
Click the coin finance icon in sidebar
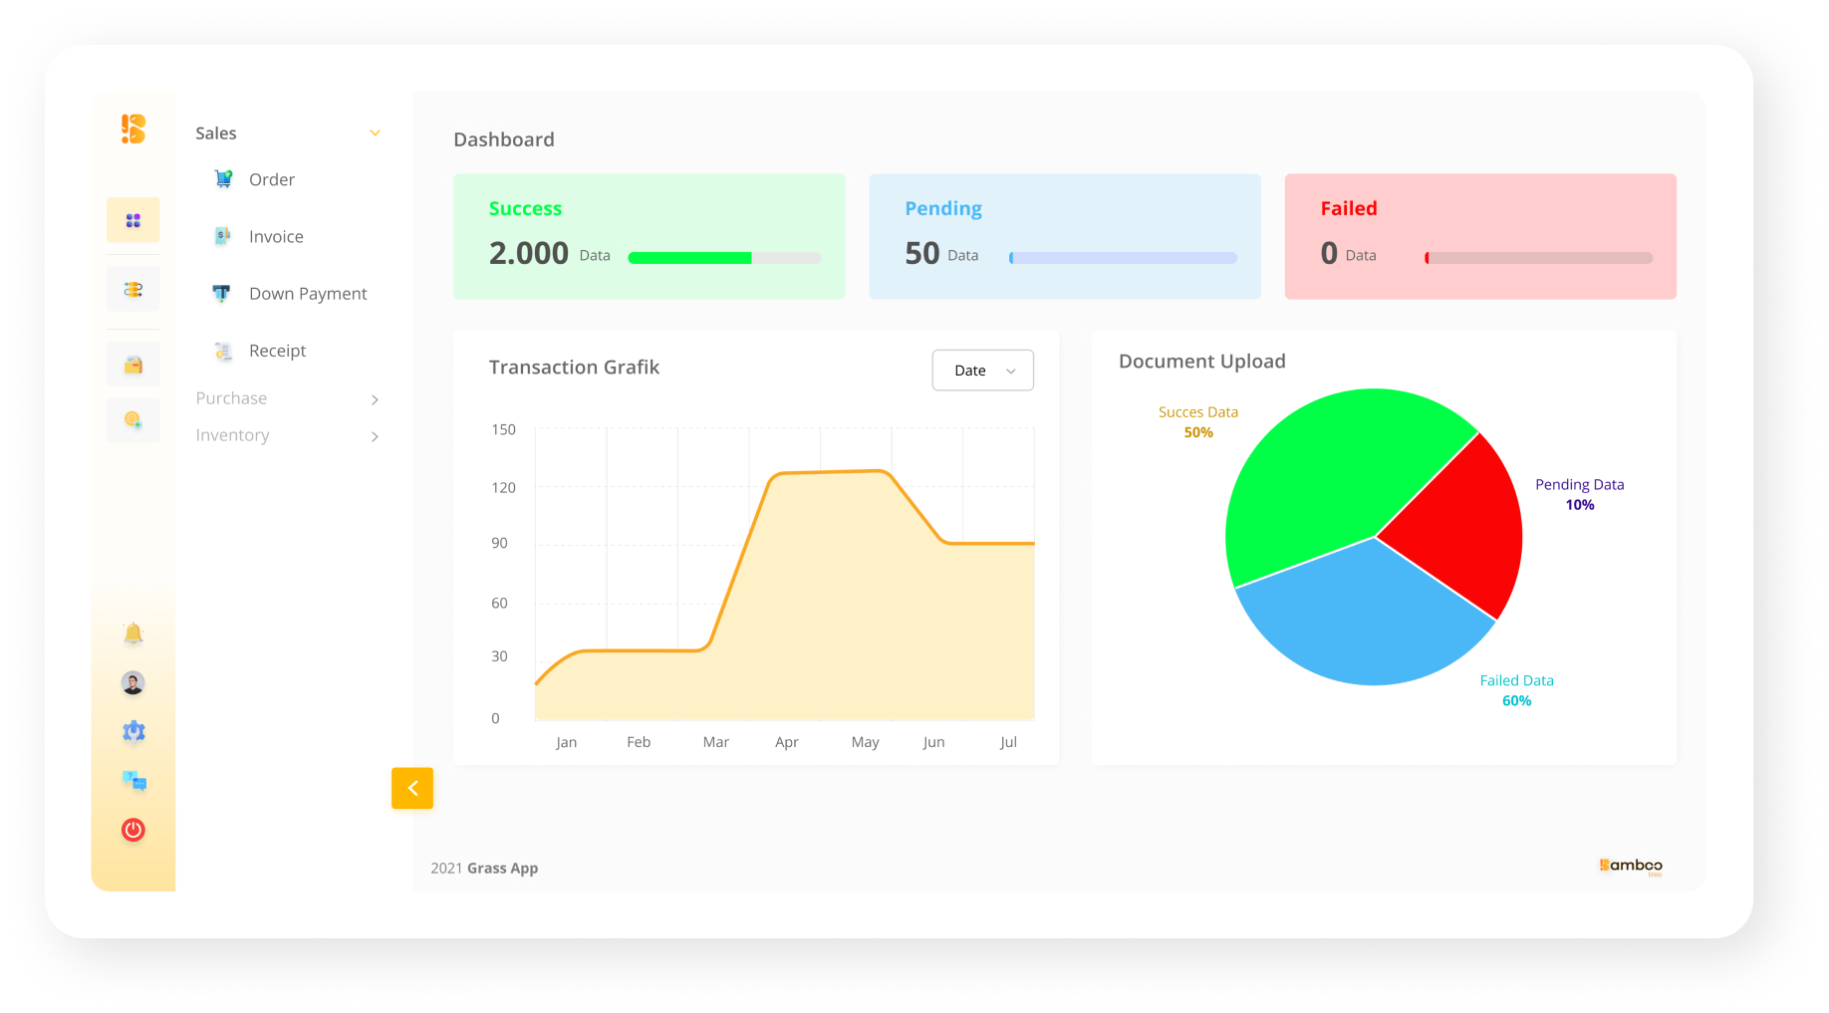(132, 420)
